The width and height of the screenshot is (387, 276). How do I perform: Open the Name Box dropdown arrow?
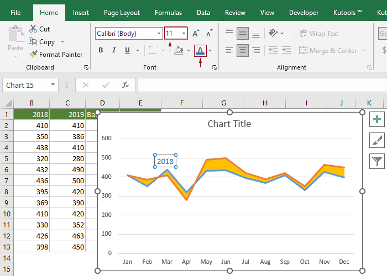point(53,85)
